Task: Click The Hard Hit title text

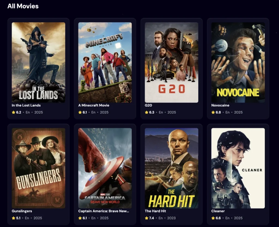Action: coord(155,211)
